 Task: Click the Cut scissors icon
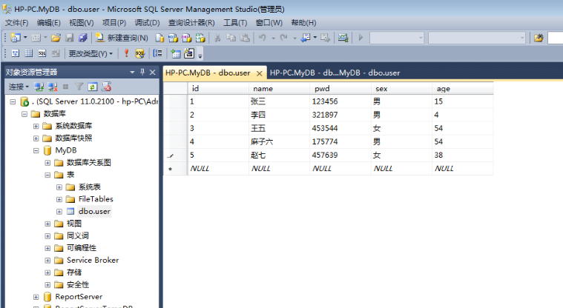coord(217,38)
